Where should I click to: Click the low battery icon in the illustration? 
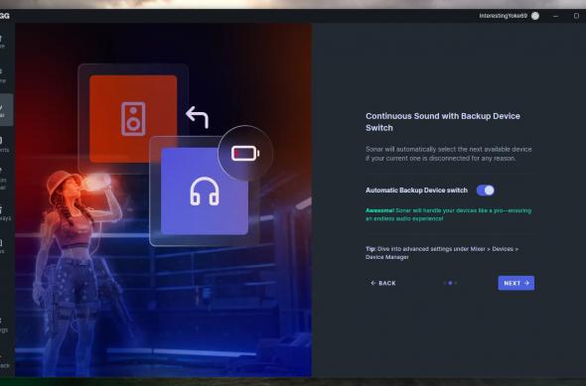[245, 154]
